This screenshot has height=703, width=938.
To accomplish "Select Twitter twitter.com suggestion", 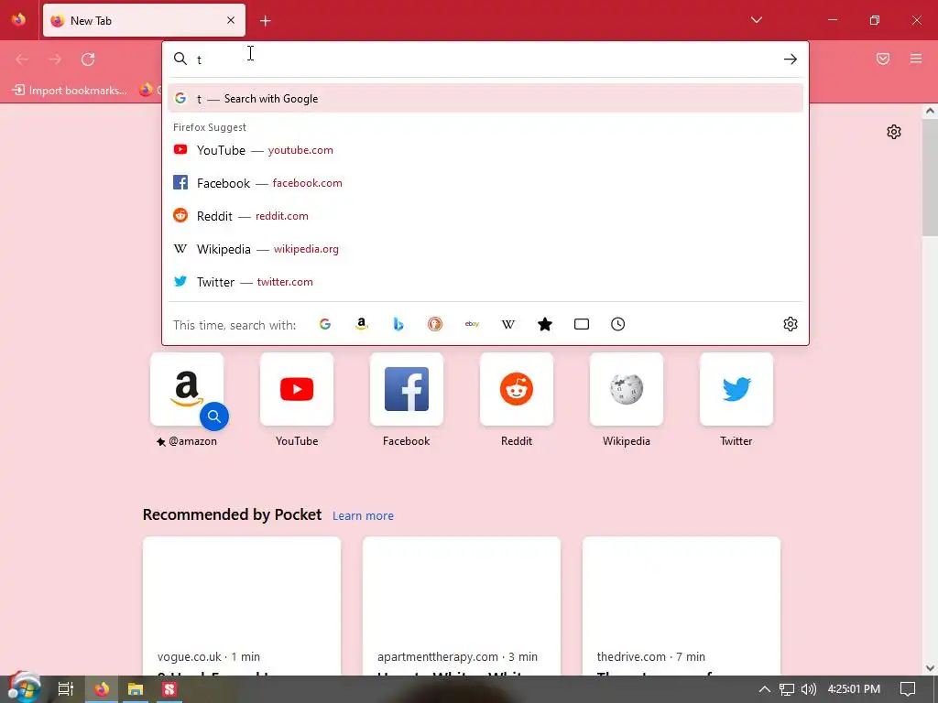I will coord(485,282).
